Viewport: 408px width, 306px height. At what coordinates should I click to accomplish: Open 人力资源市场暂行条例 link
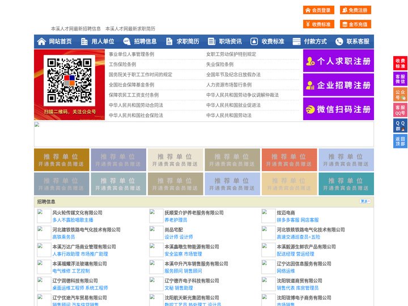tap(229, 85)
